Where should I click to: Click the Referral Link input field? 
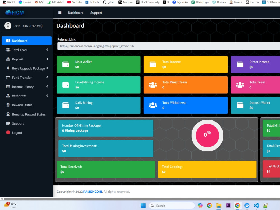(169, 46)
